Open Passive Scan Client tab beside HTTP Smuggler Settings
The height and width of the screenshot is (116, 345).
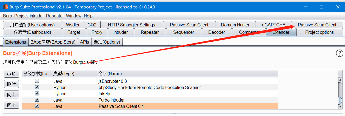tap(189, 25)
